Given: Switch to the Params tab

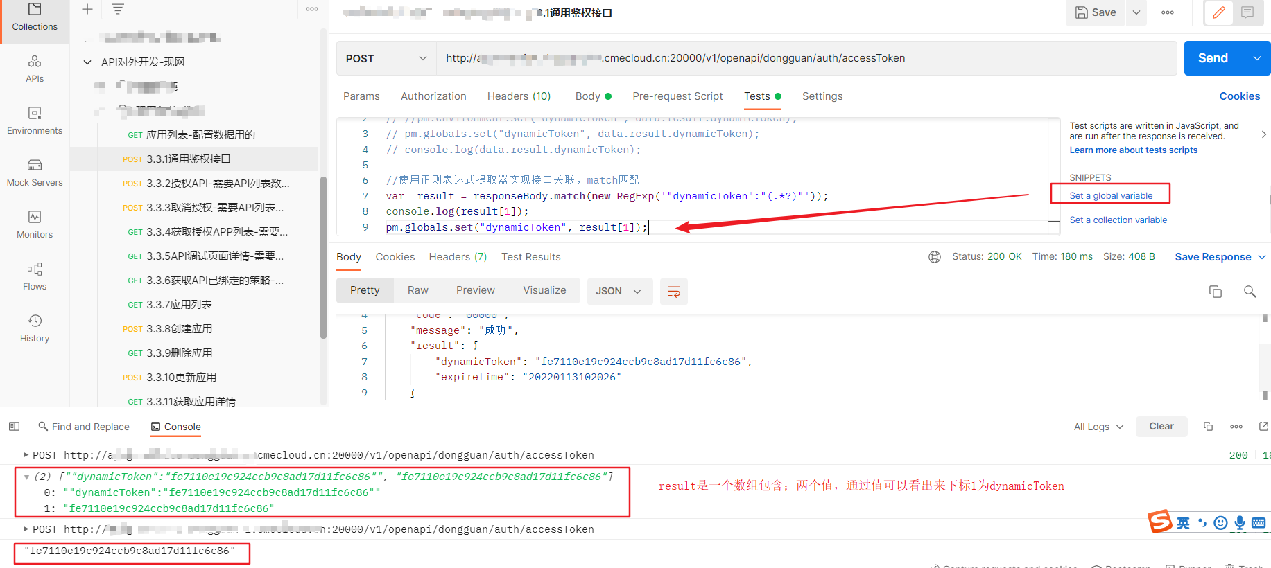Looking at the screenshot, I should 361,96.
